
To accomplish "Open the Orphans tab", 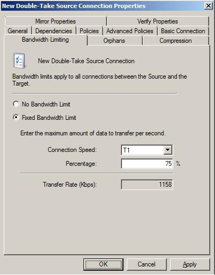I will pyautogui.click(x=114, y=41).
